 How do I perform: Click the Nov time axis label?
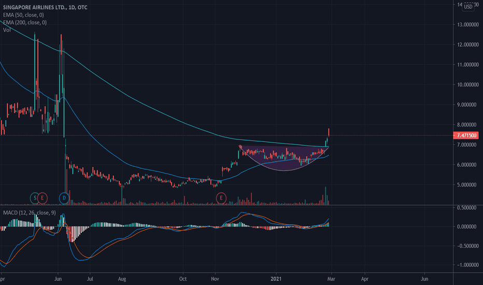click(x=215, y=279)
